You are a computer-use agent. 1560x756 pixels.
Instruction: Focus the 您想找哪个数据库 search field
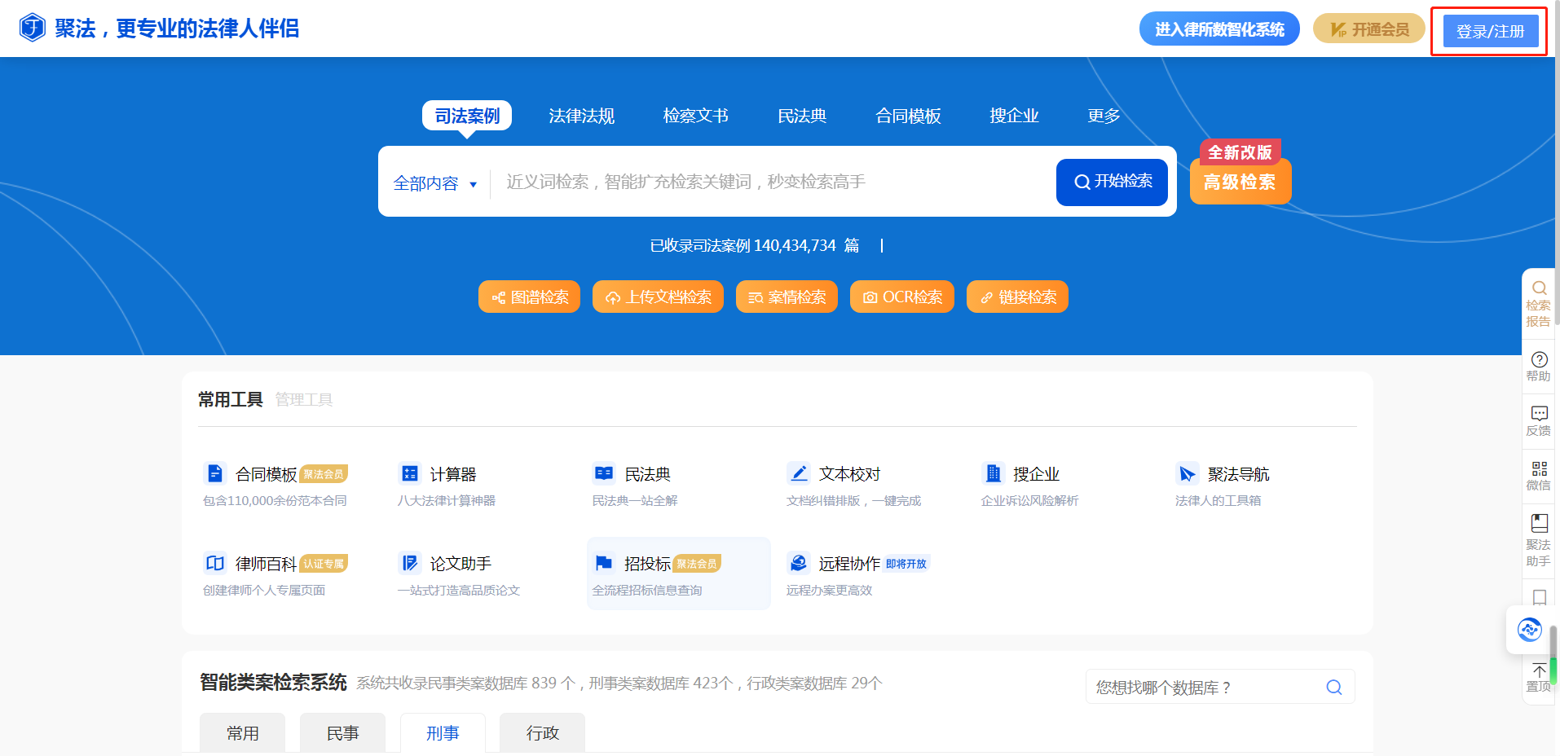(x=1206, y=687)
